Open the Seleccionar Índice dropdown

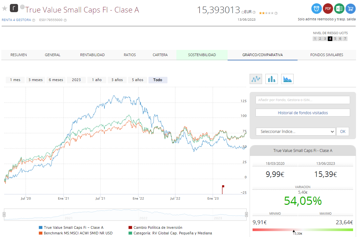click(x=296, y=132)
